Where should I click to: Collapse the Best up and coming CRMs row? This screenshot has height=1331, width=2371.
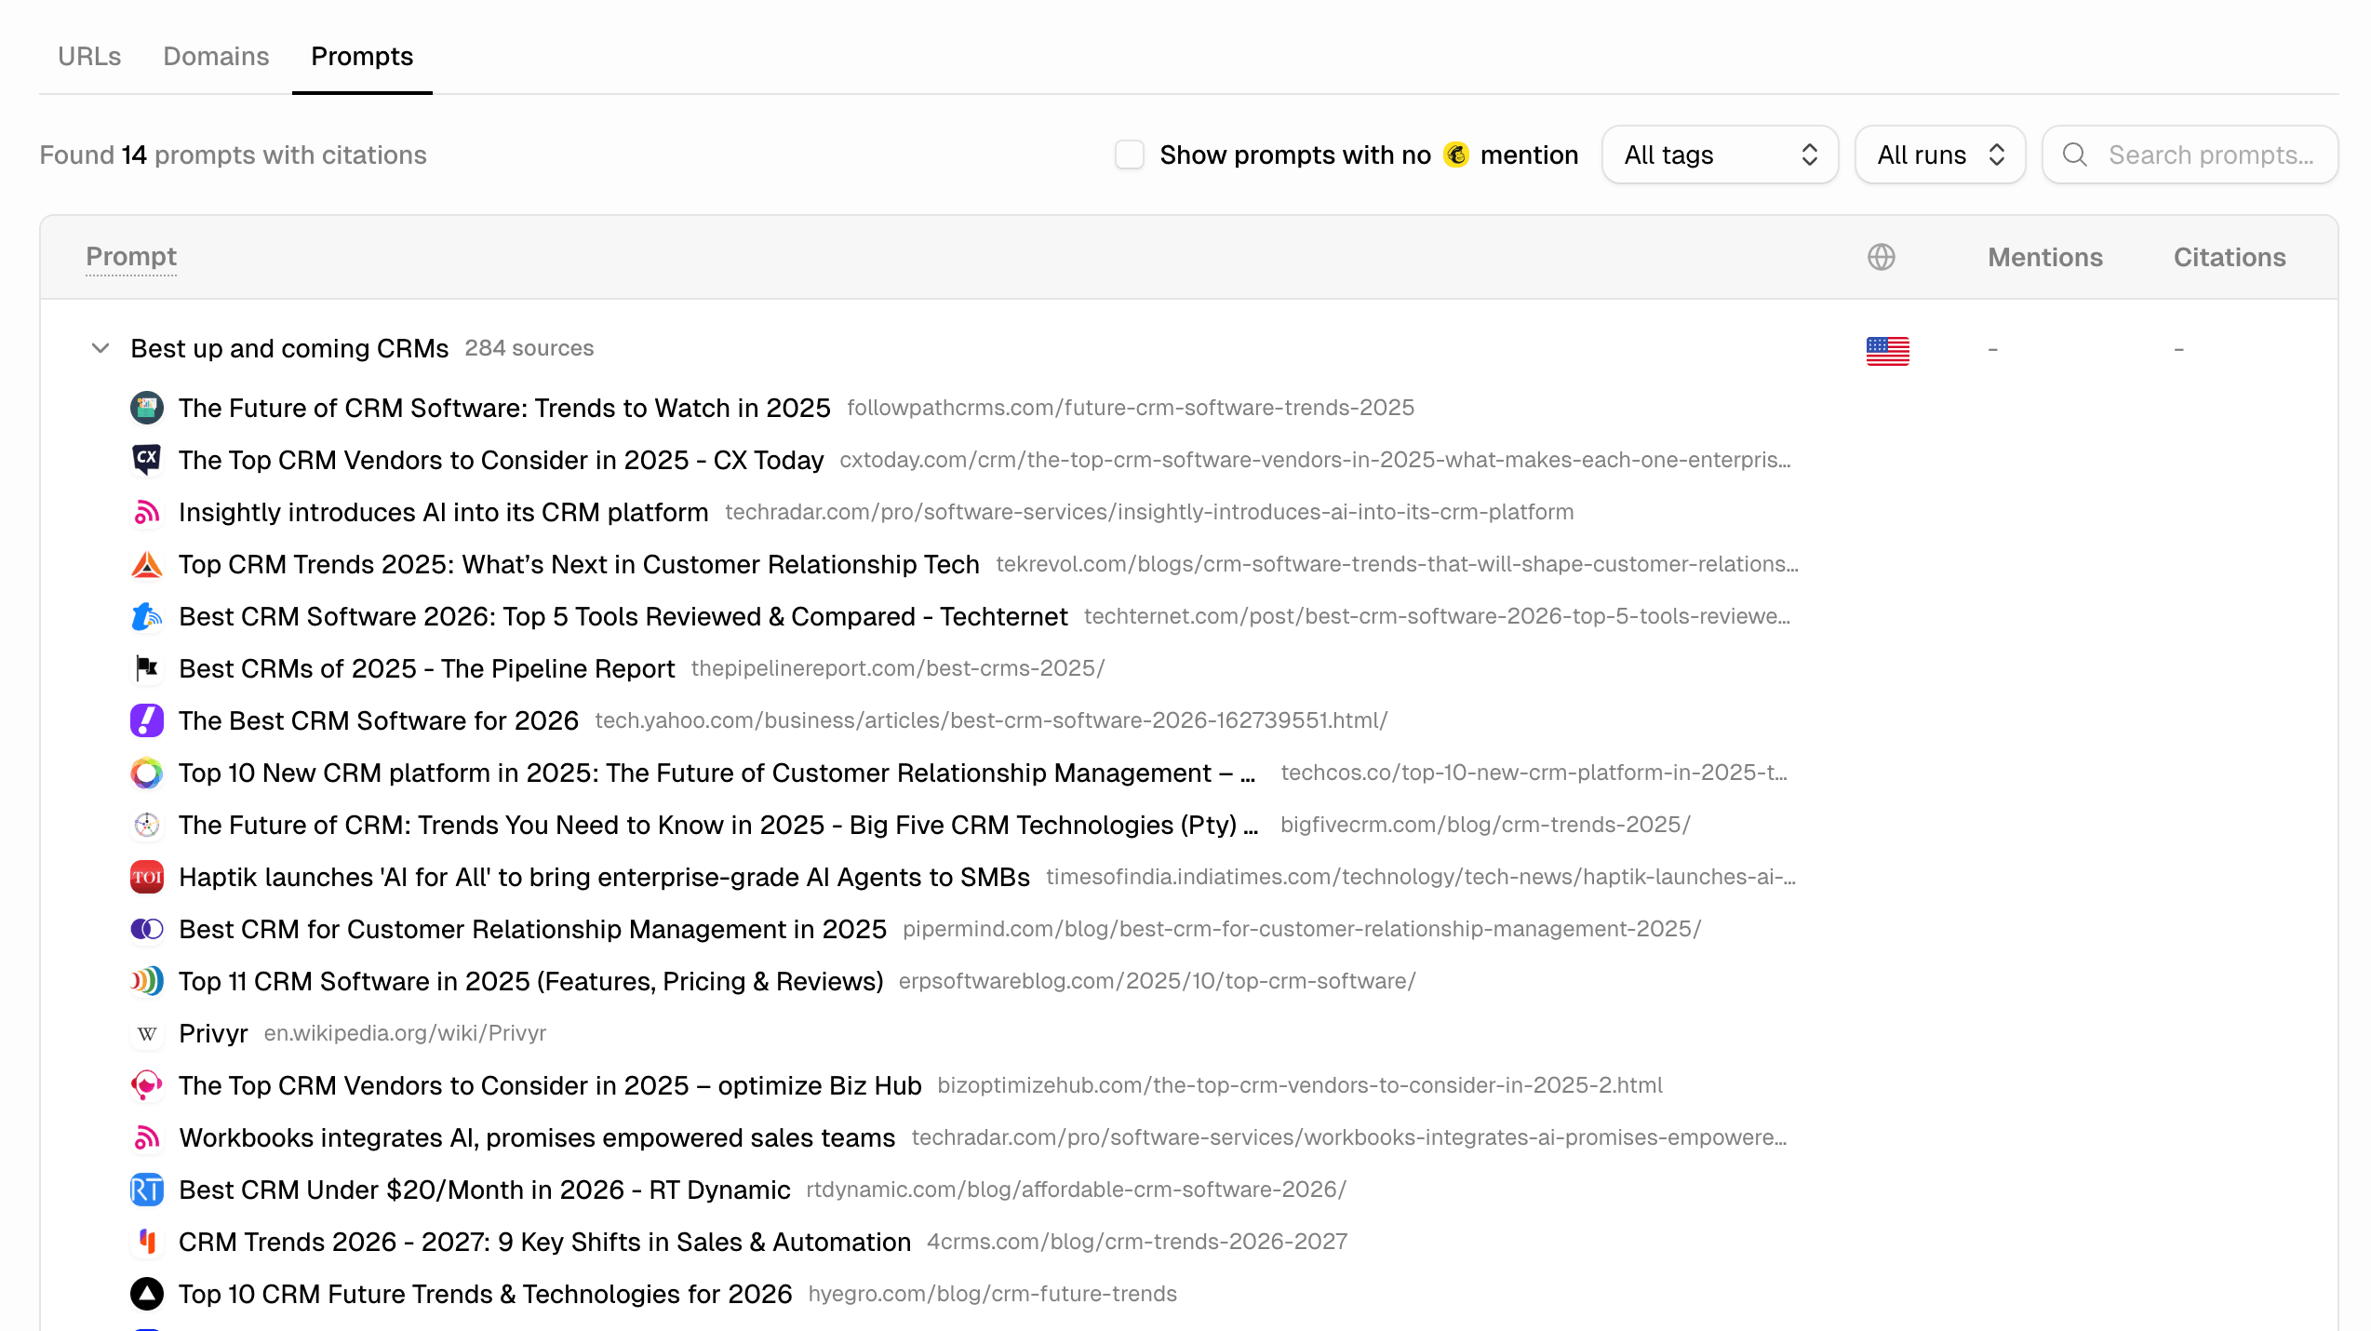(x=100, y=348)
